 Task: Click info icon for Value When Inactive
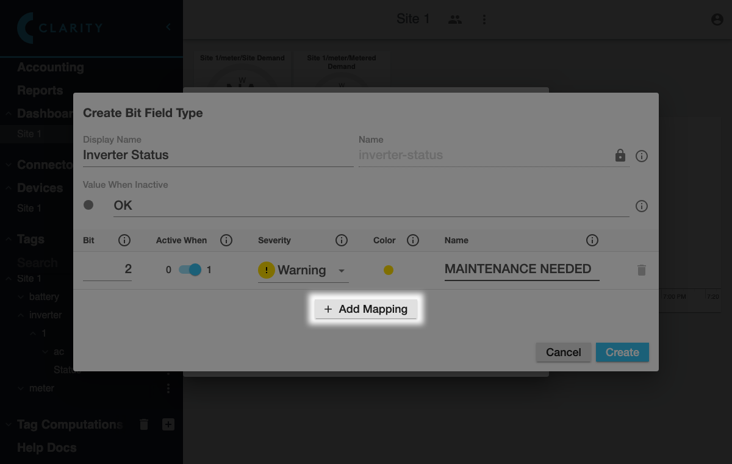tap(641, 206)
